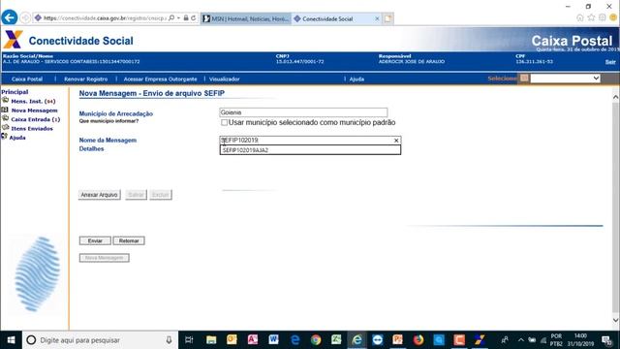Open Internet Explorer from the taskbar
Viewport: 620px width, 349px height.
(x=356, y=340)
